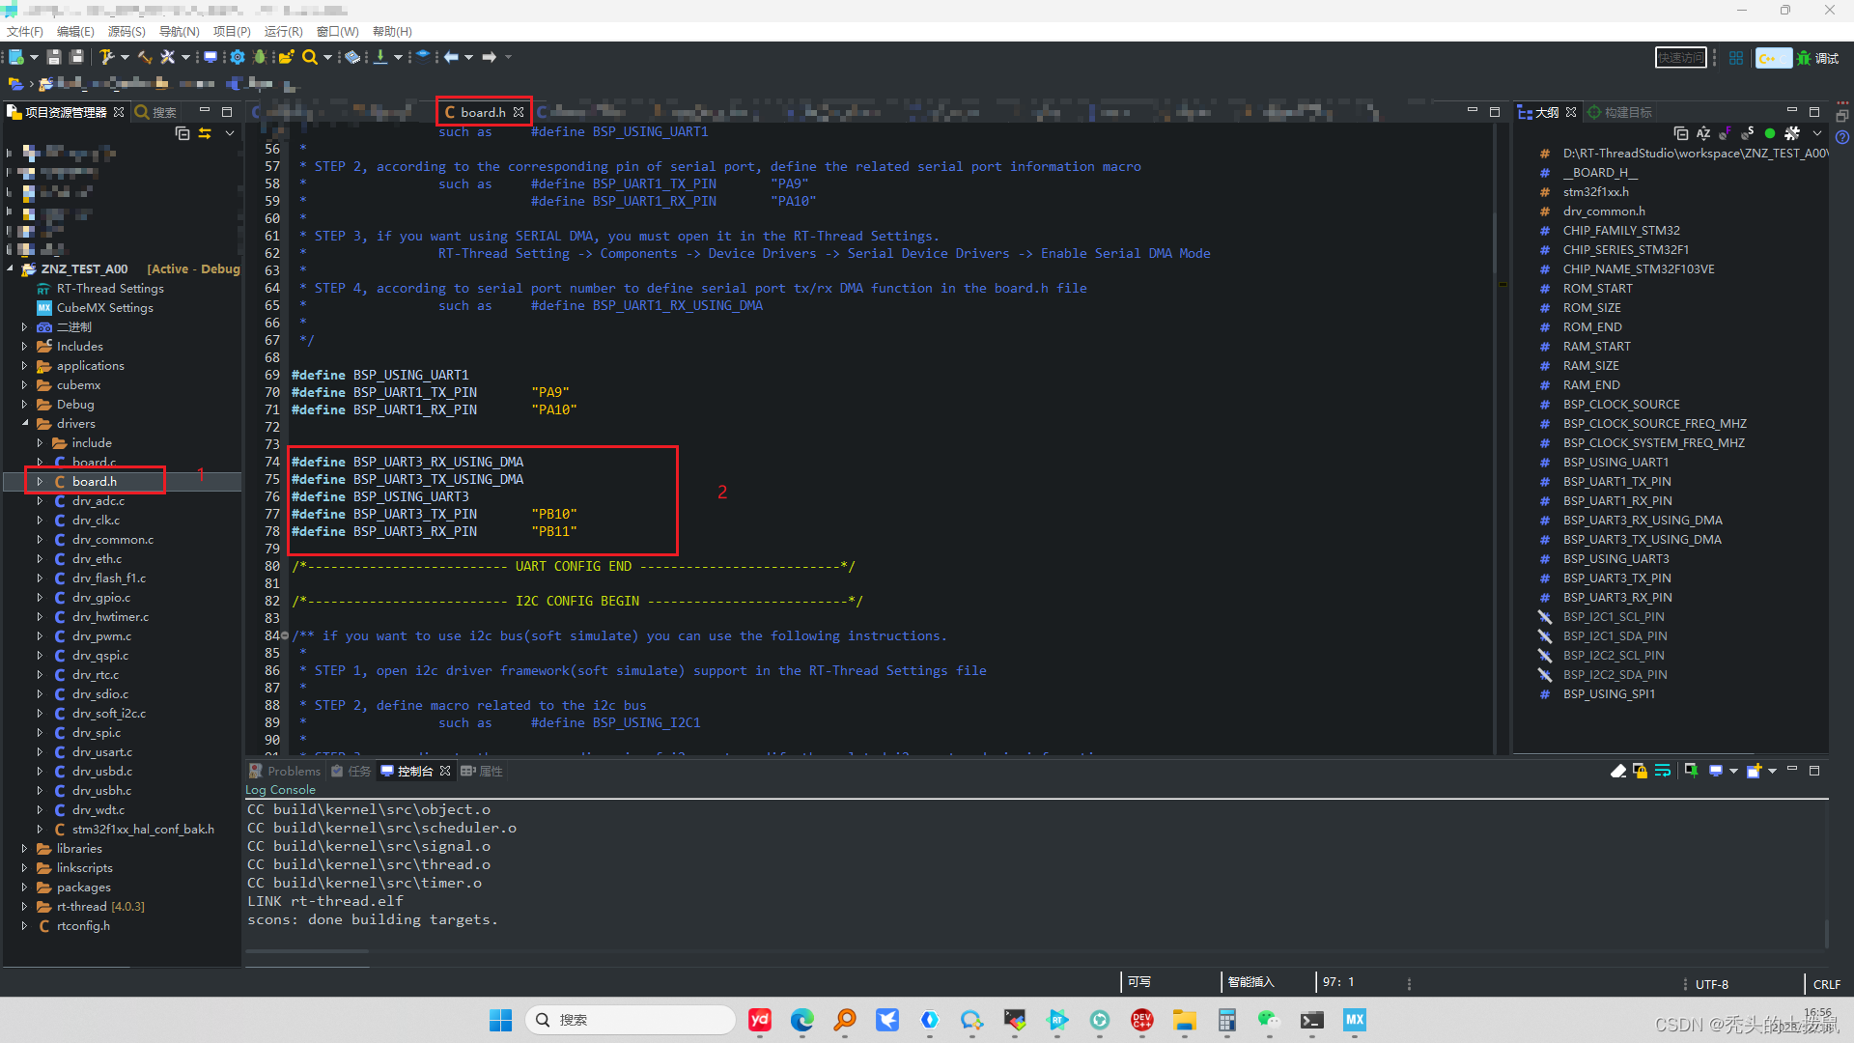Toggle scroll lock in console
Screen dimensions: 1854x1043
(x=1640, y=771)
